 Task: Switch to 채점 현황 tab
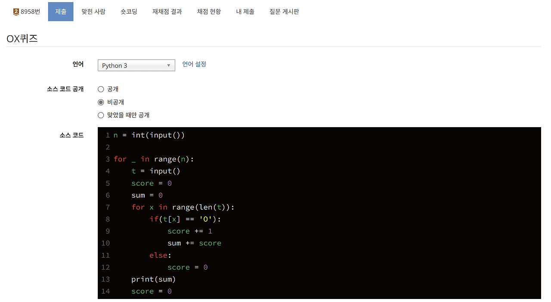tap(209, 12)
